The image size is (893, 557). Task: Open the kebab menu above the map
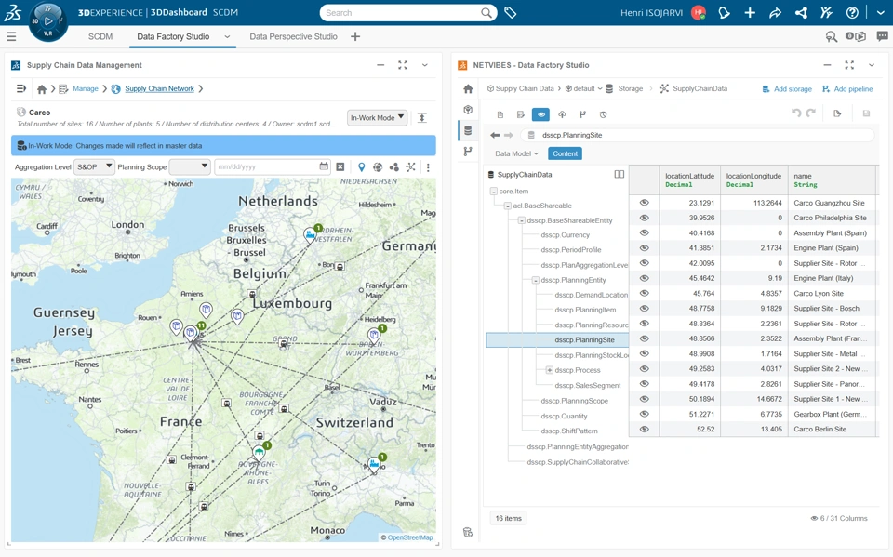coord(428,167)
